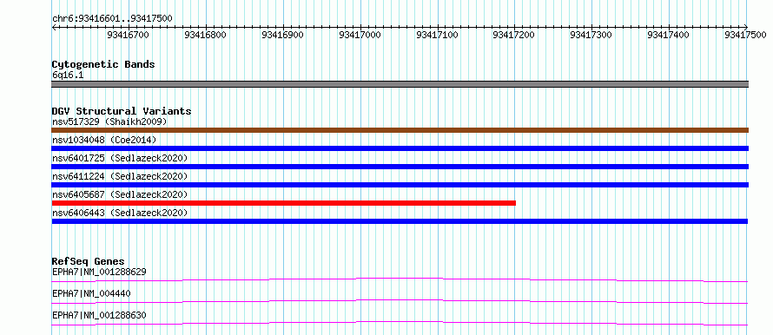Click the 93416800 ruler tick label
773x335 pixels.
pyautogui.click(x=205, y=35)
